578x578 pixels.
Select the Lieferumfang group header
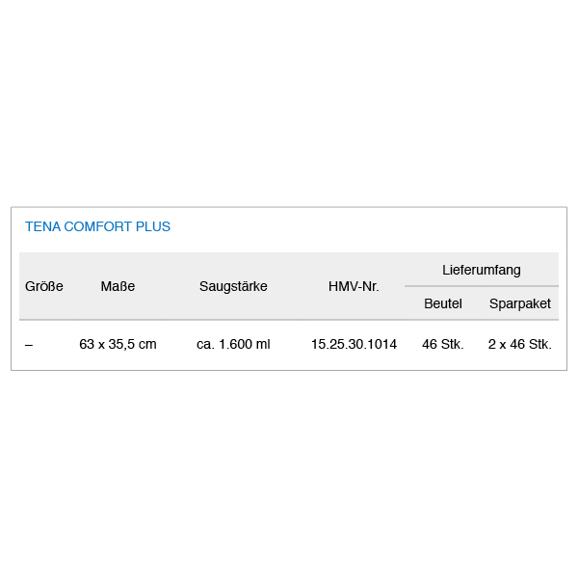click(x=482, y=270)
